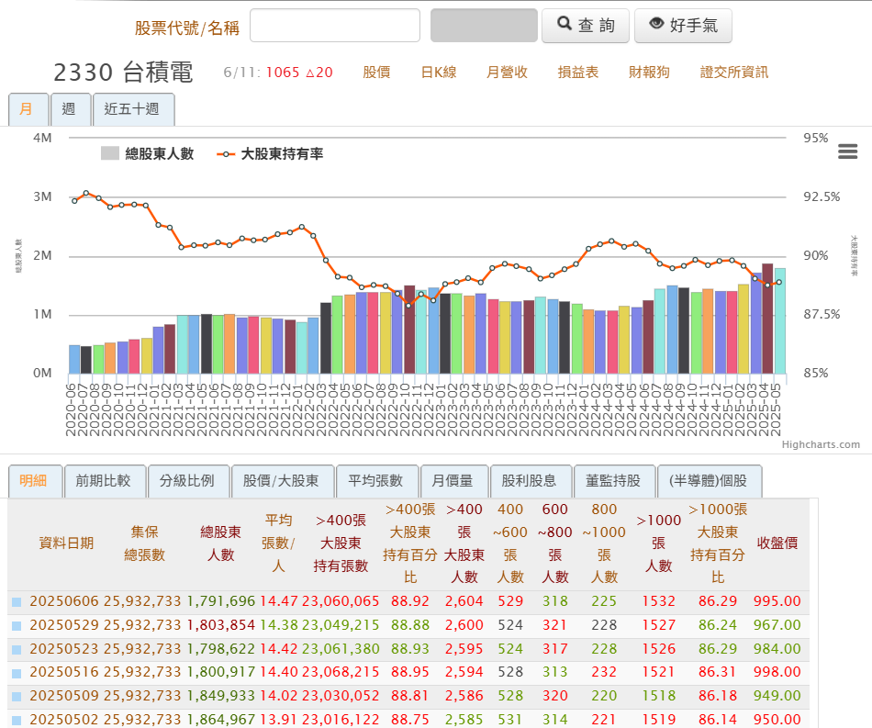Click the rightmost teal bar for 2025-05
The width and height of the screenshot is (872, 728).
(x=779, y=321)
